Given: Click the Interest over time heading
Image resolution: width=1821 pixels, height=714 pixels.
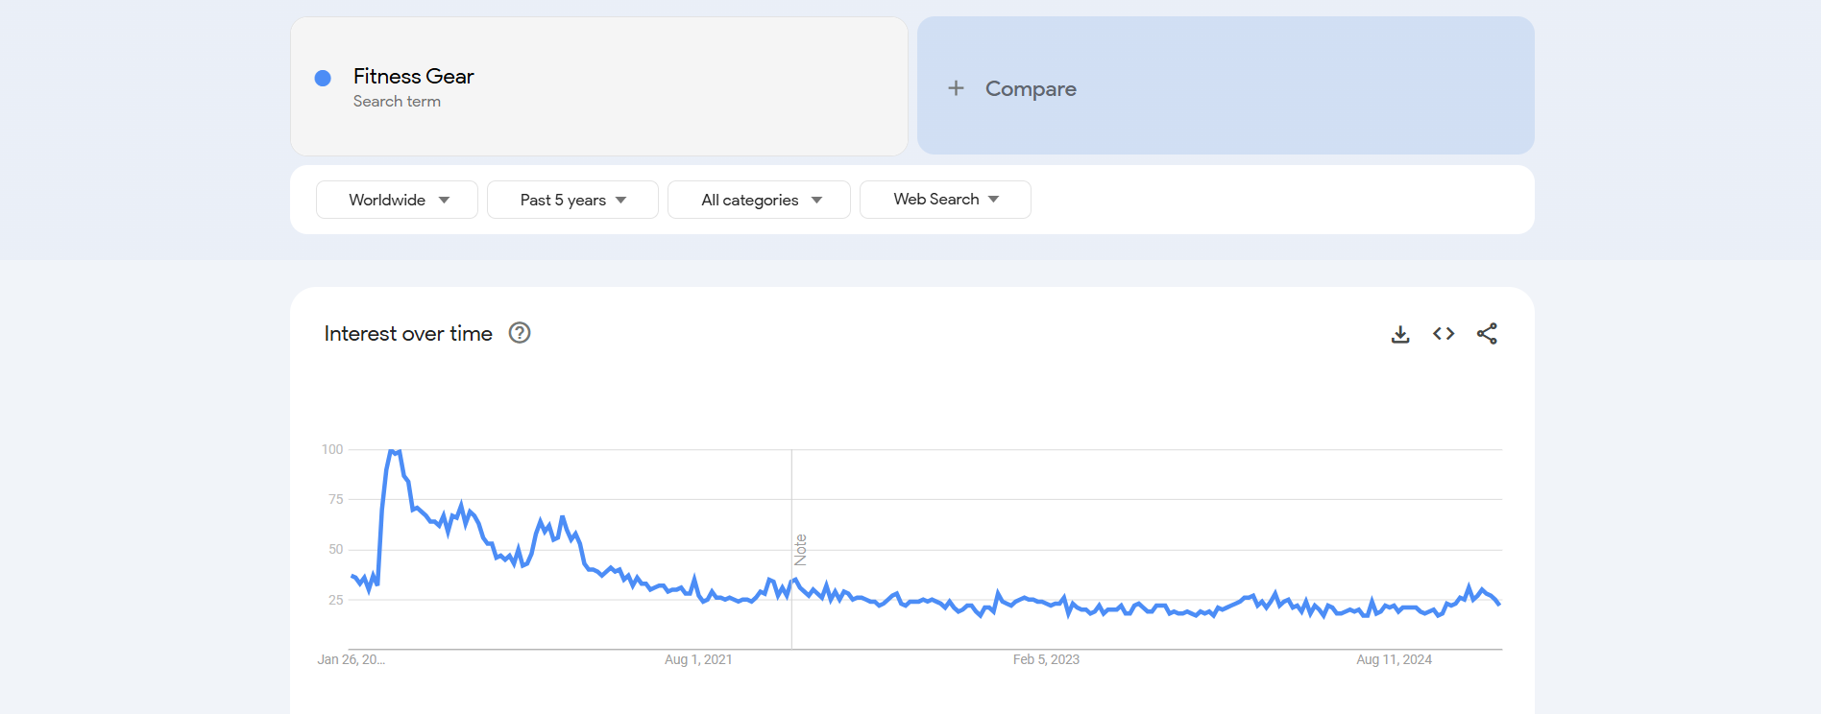Looking at the screenshot, I should coord(408,334).
